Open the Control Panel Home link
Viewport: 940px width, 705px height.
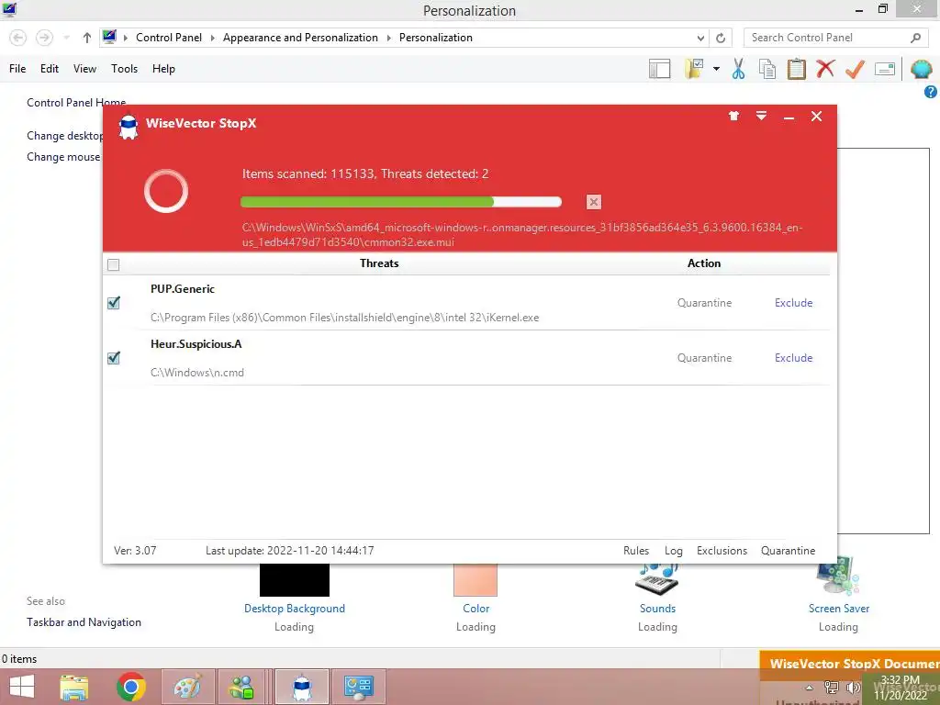76,103
